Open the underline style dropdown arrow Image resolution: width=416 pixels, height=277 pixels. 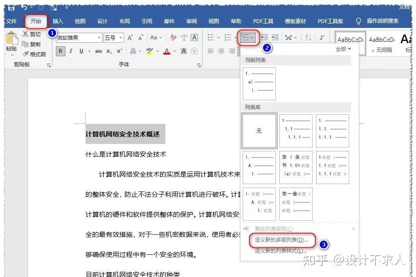pos(89,51)
